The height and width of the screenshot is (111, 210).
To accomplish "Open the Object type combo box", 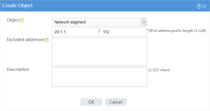I will 99,22.
